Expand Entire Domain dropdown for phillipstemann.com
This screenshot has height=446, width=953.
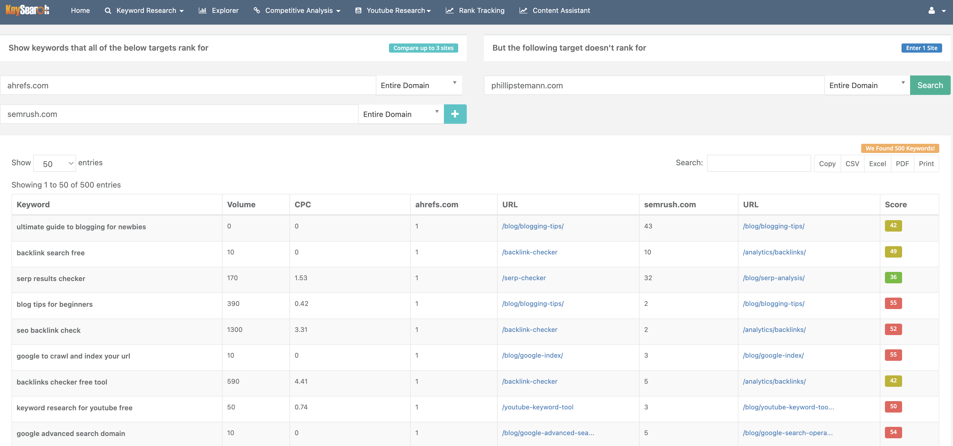(867, 85)
